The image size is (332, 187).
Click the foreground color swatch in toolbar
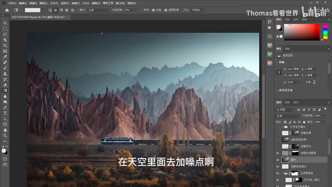tap(4, 151)
